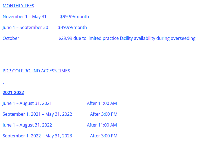
Task: Click the word overseeding in October row
Action: (183, 38)
